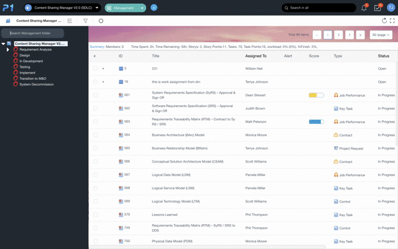Click Contract icon in row 564
The height and width of the screenshot is (249, 398).
tap(336, 135)
